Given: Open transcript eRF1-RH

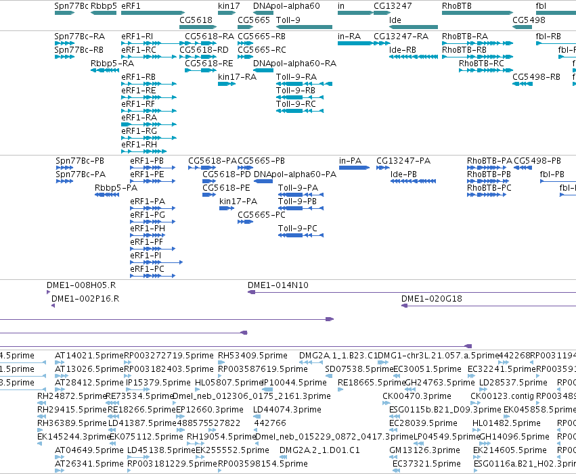Looking at the screenshot, I should [x=139, y=145].
